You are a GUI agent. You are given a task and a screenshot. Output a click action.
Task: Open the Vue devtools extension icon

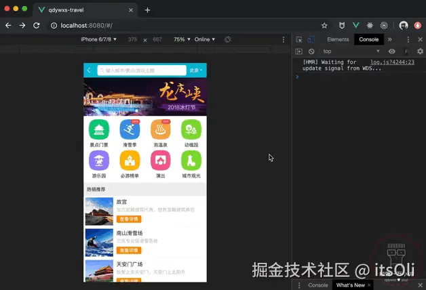[x=355, y=26]
